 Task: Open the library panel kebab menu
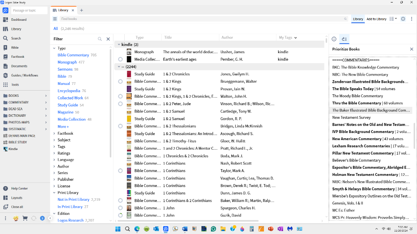tap(412, 19)
